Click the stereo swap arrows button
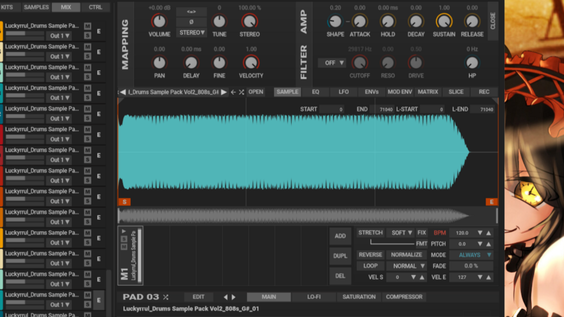564x317 pixels. click(191, 11)
